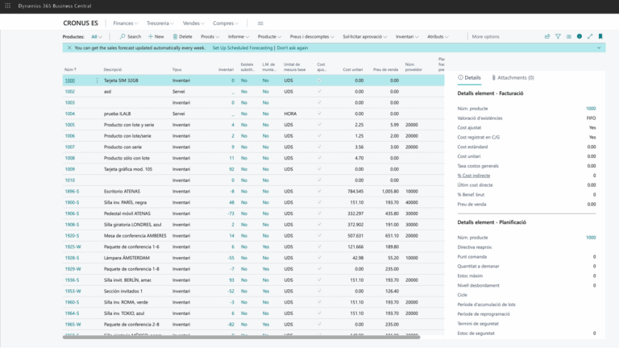Open the Informe dropdown

click(x=239, y=37)
